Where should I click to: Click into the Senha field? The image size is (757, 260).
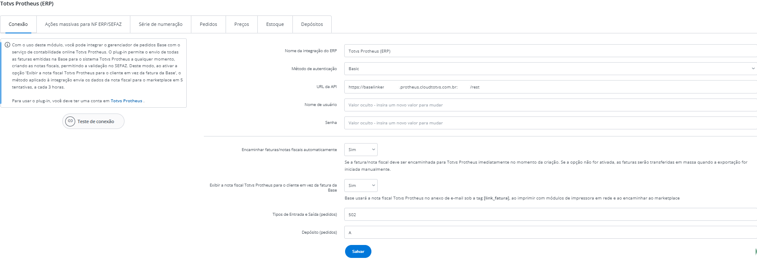pyautogui.click(x=550, y=123)
